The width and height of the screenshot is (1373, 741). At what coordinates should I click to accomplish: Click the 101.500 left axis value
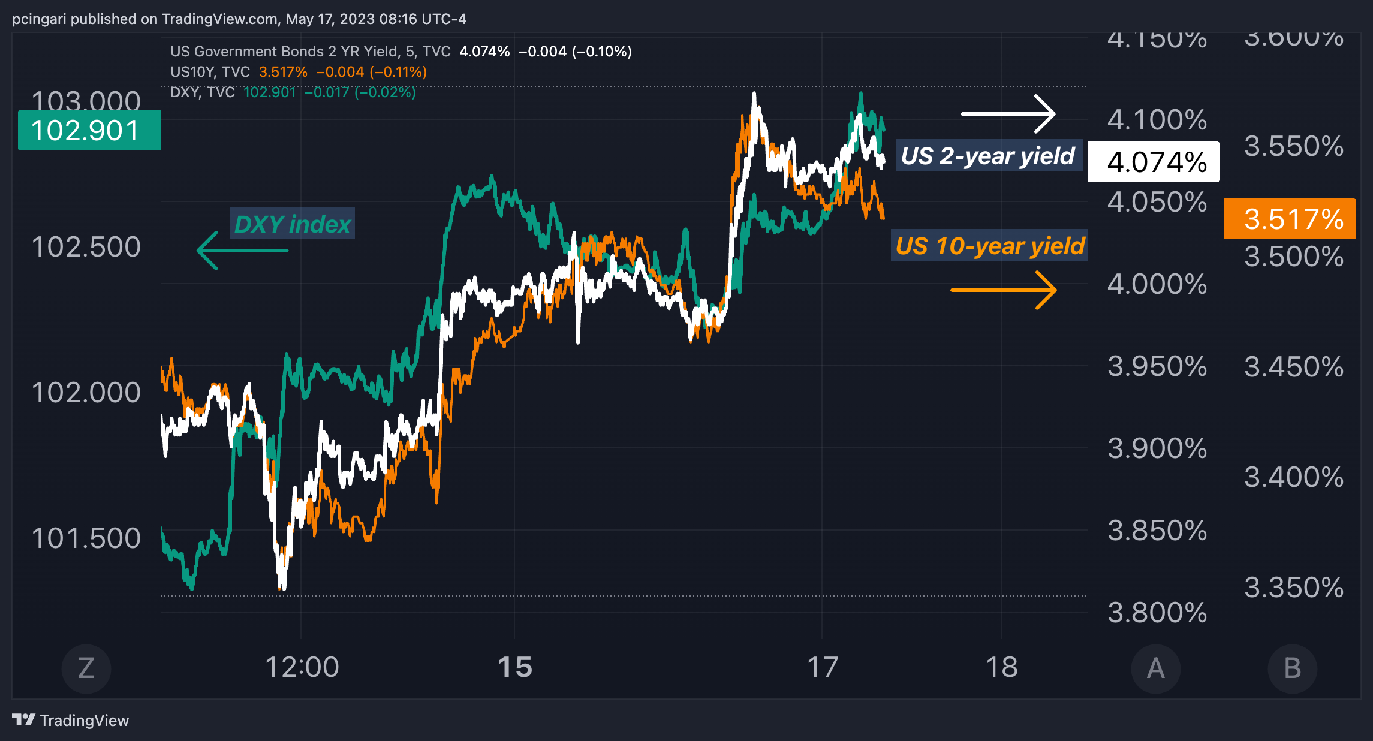click(x=86, y=538)
